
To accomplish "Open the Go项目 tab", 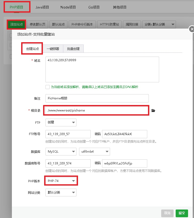I will (94, 7).
